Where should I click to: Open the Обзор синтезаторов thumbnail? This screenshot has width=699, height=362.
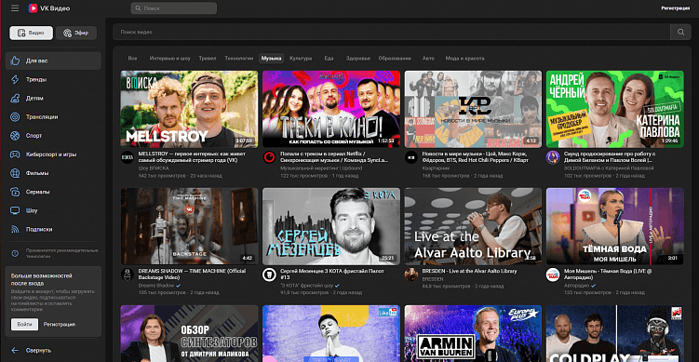coord(189,333)
